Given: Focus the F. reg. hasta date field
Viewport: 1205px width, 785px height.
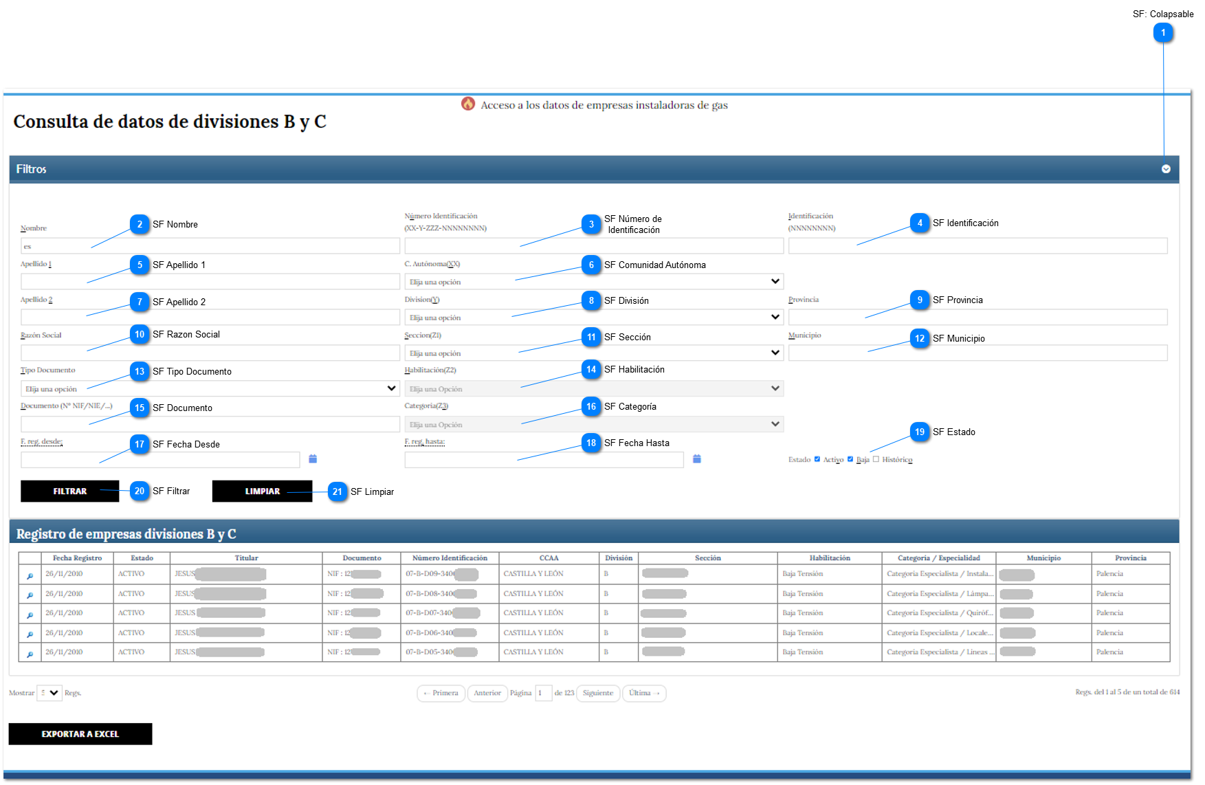Looking at the screenshot, I should (544, 461).
